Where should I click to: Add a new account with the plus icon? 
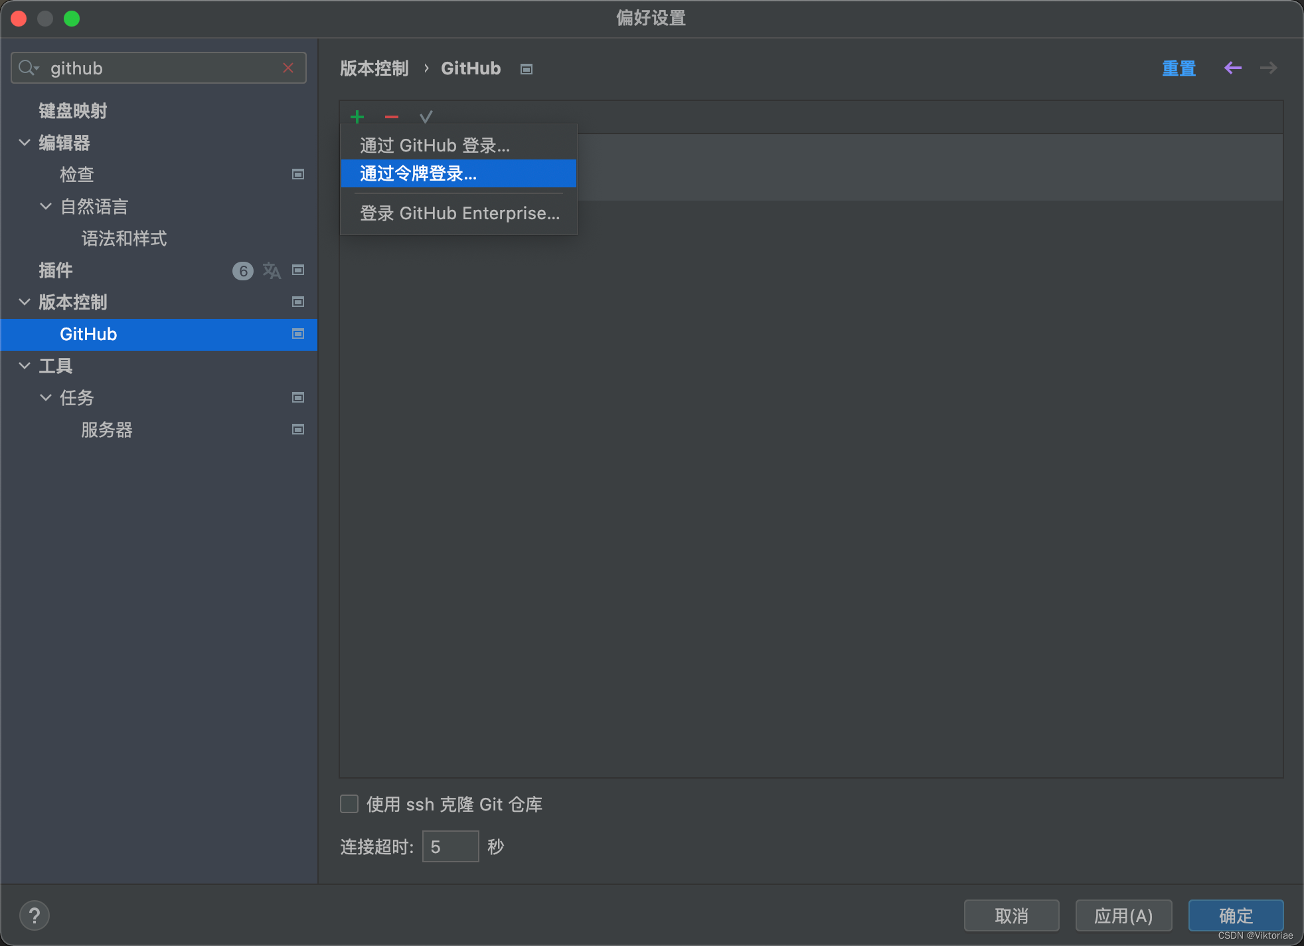[357, 117]
